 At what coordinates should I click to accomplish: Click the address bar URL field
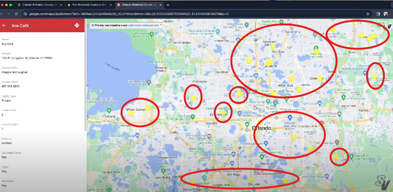(196, 14)
